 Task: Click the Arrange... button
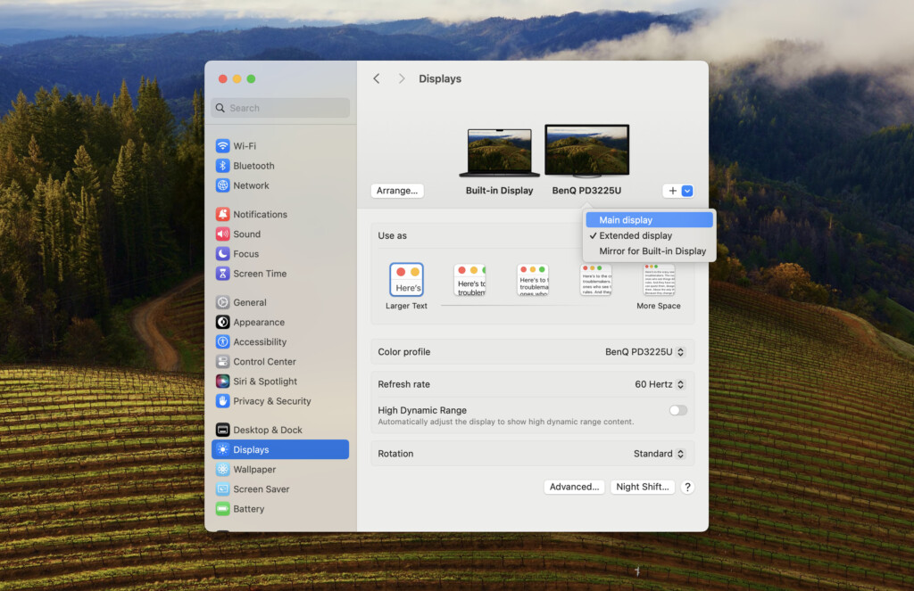pos(397,191)
